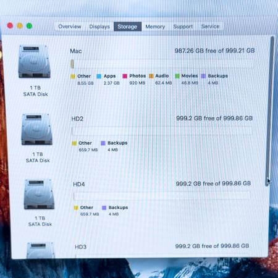The image size is (278, 278).
Task: Click the Mac SATA disk drive icon
Action: [x=35, y=62]
